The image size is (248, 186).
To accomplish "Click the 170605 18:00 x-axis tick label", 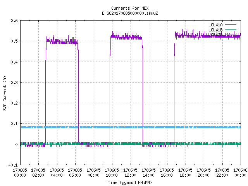I will (185, 172).
